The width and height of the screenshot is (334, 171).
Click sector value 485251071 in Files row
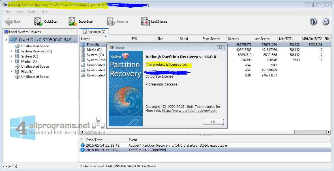click(x=244, y=45)
